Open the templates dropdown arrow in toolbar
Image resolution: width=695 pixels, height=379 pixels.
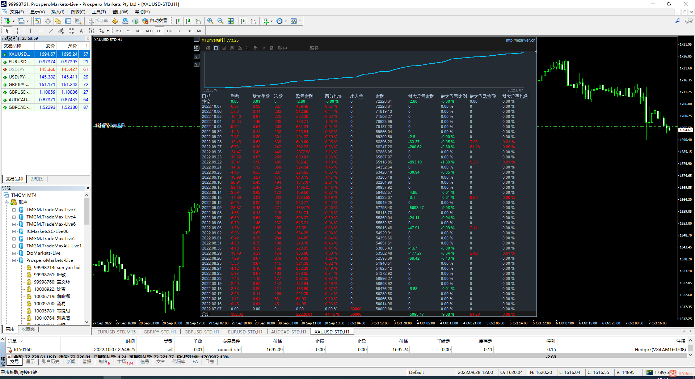(x=300, y=21)
